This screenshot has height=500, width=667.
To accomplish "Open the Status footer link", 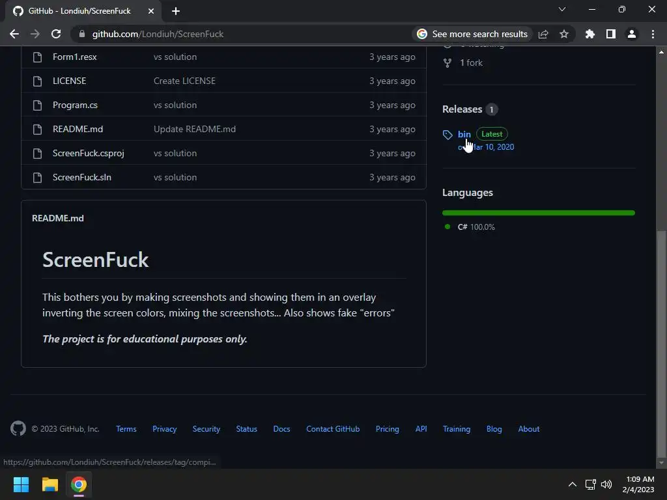I will (247, 429).
